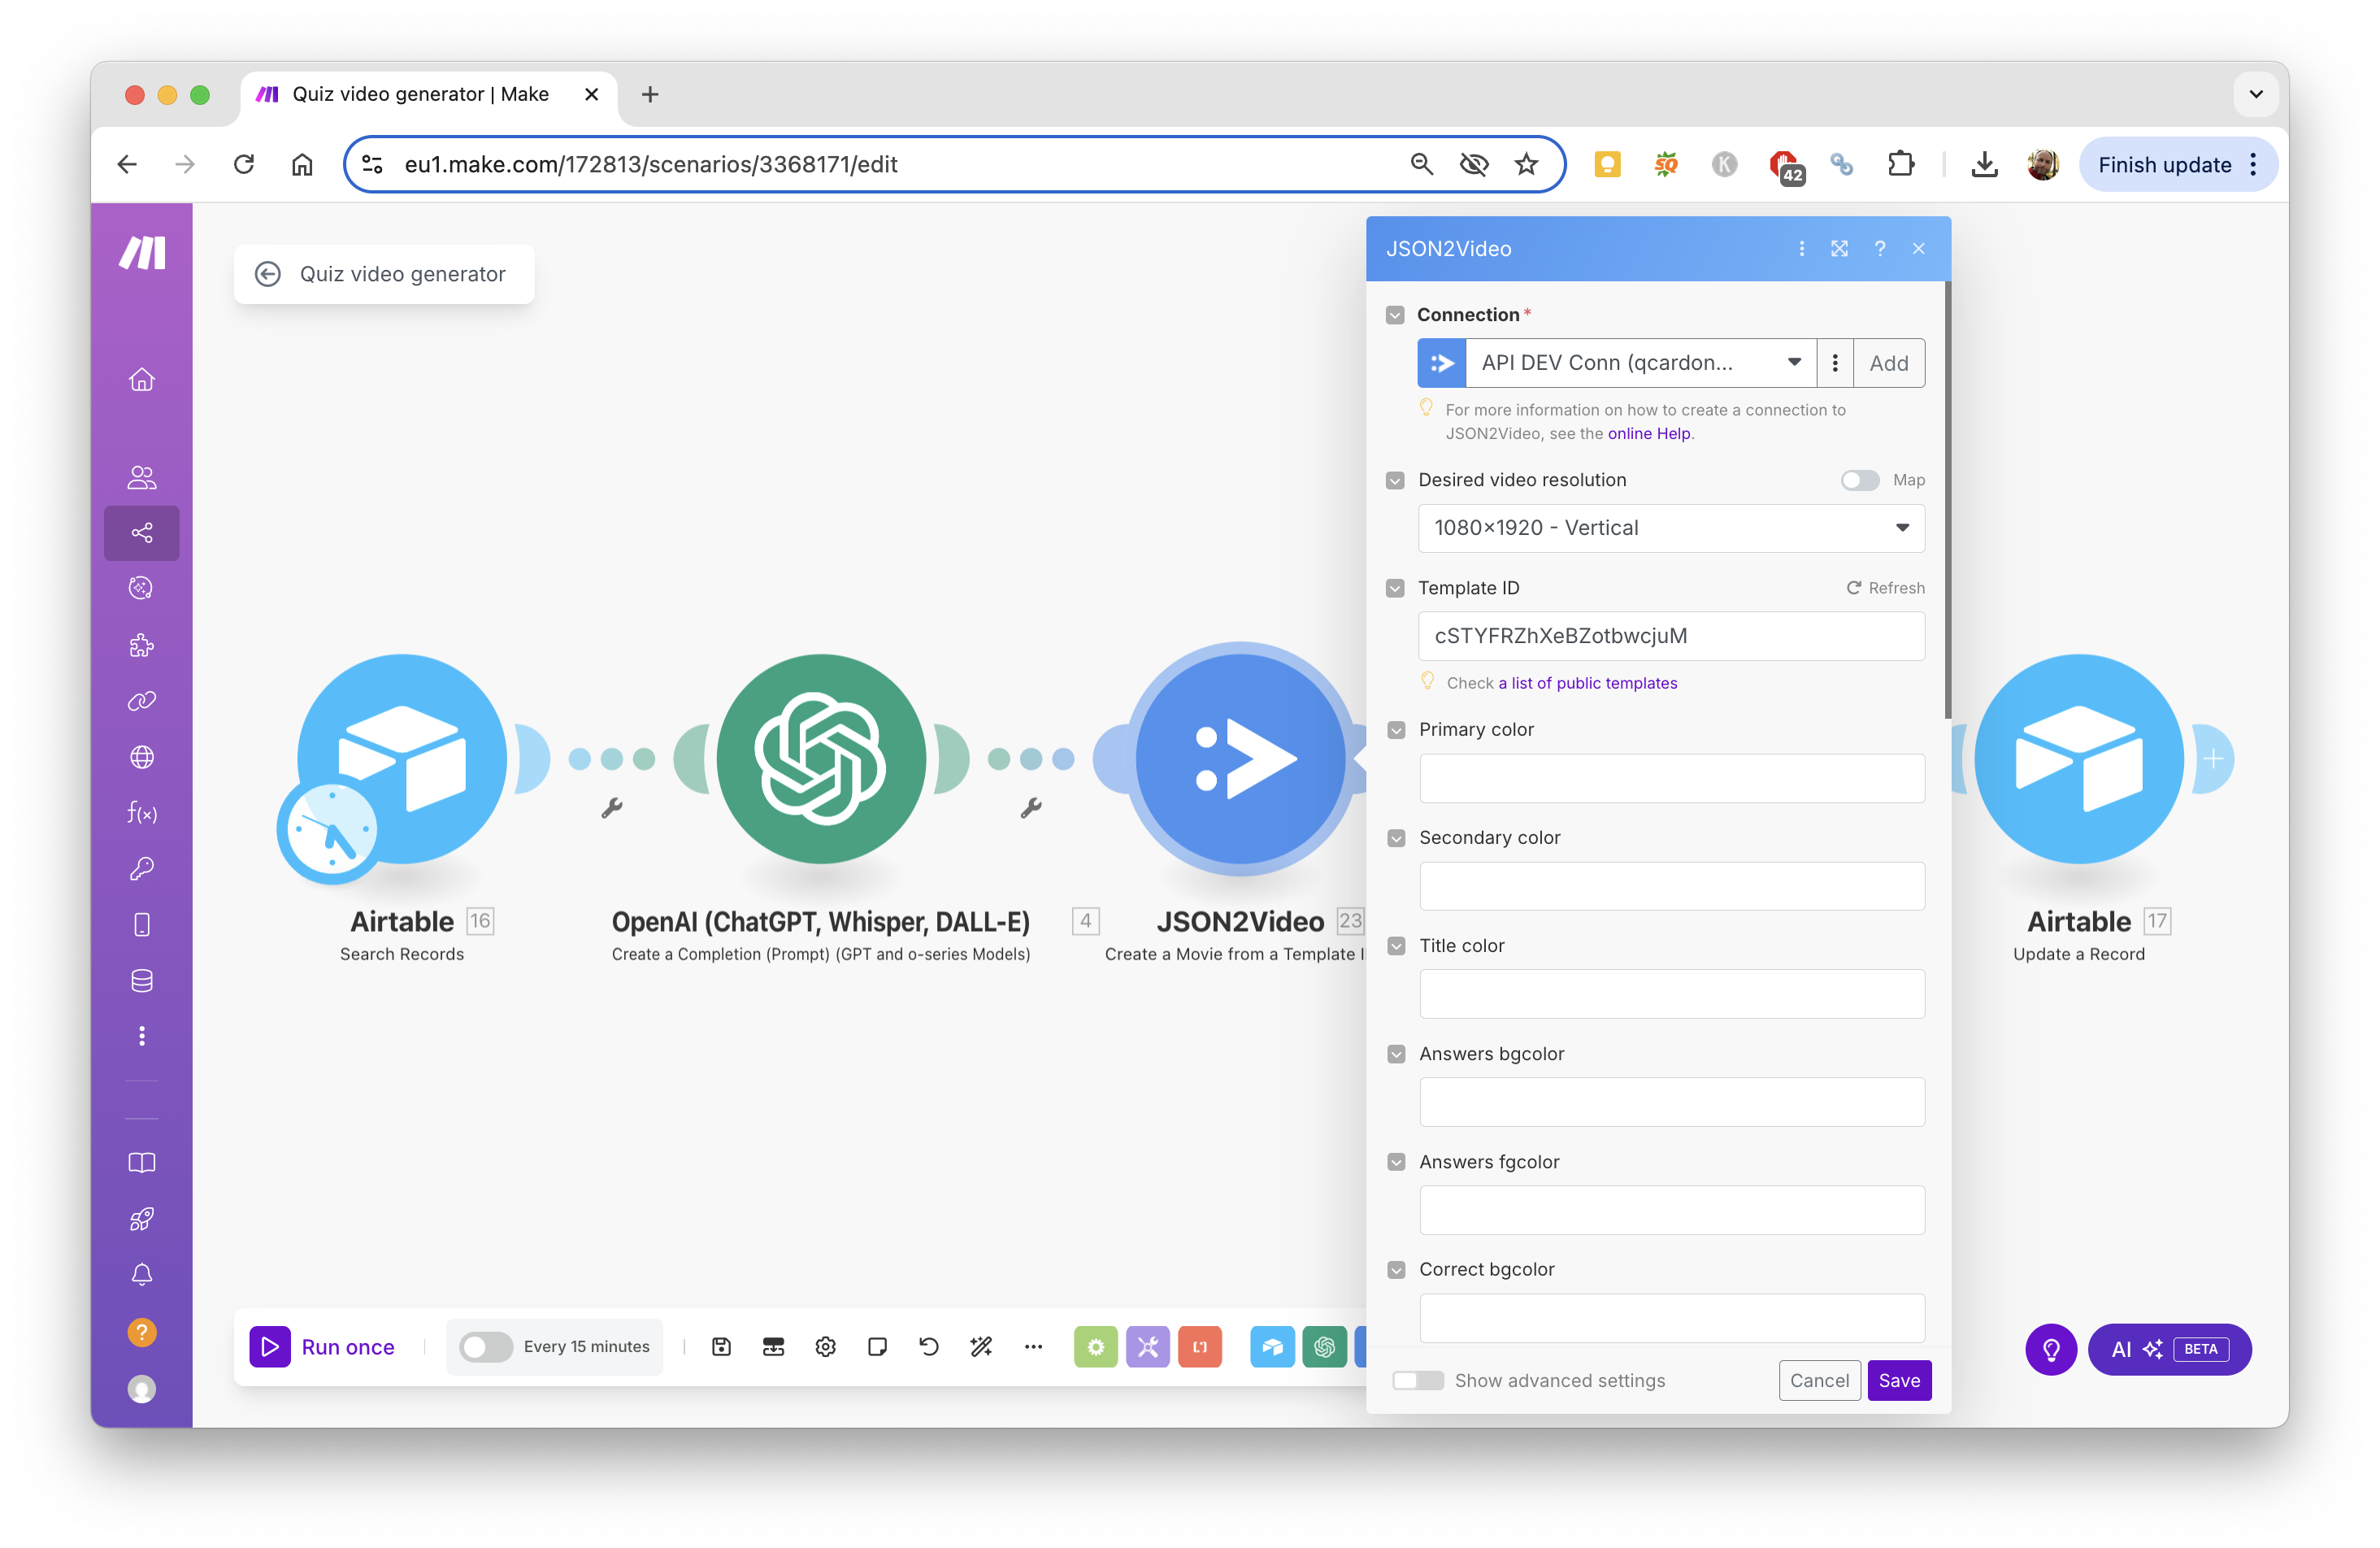2380x1548 pixels.
Task: Open Scenarios share icon in sidebar
Action: (142, 533)
